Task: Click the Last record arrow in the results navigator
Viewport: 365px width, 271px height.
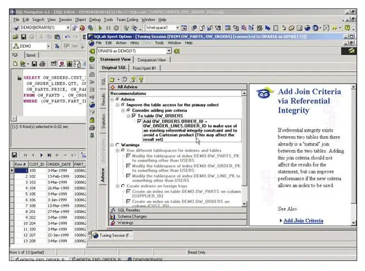Action: click(x=49, y=155)
